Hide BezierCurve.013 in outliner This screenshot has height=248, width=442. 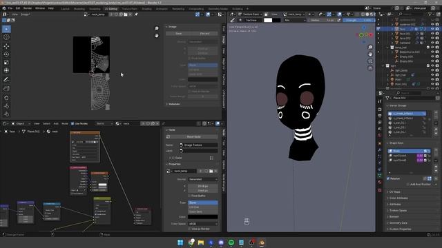[432, 52]
